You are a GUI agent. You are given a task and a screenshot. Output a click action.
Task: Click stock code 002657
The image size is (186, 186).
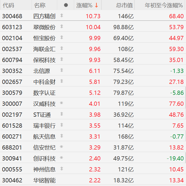[x=12, y=82]
